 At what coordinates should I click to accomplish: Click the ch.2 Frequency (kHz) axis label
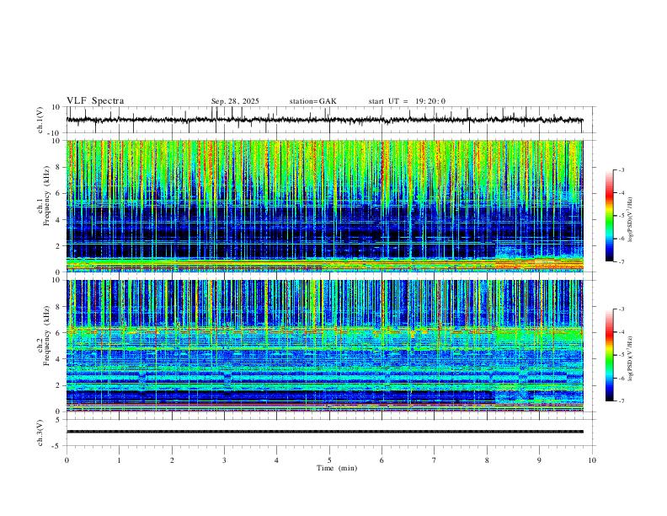click(44, 346)
